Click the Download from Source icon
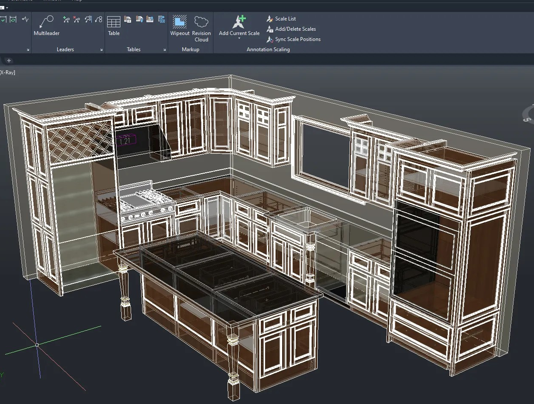Viewport: 534px width, 404px height. coord(139,20)
